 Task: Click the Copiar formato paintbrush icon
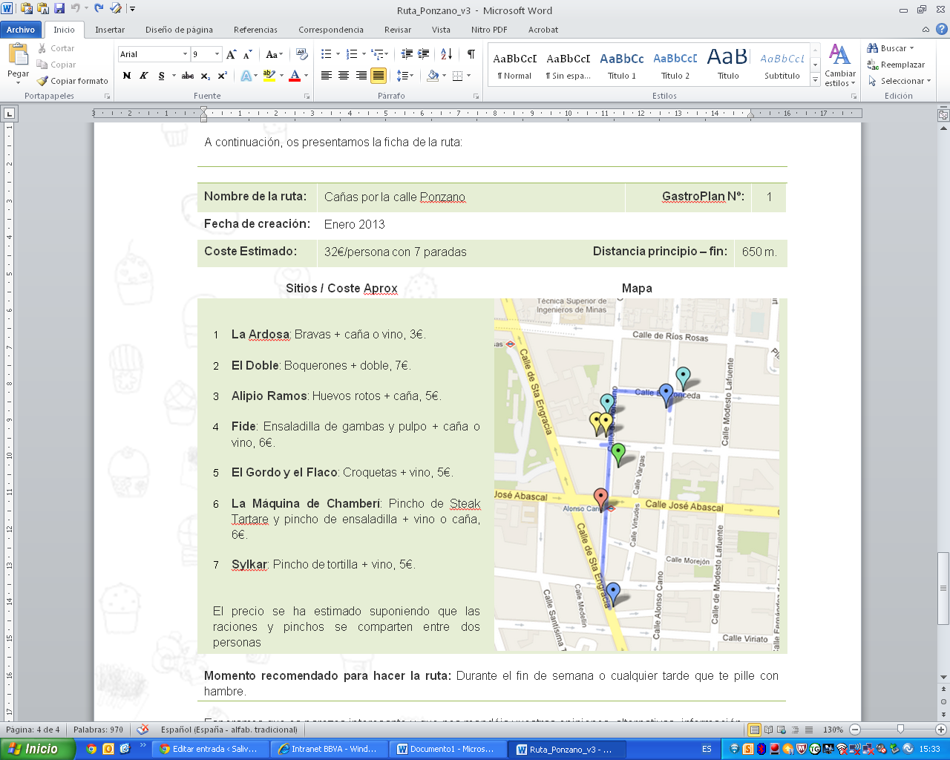pos(43,81)
